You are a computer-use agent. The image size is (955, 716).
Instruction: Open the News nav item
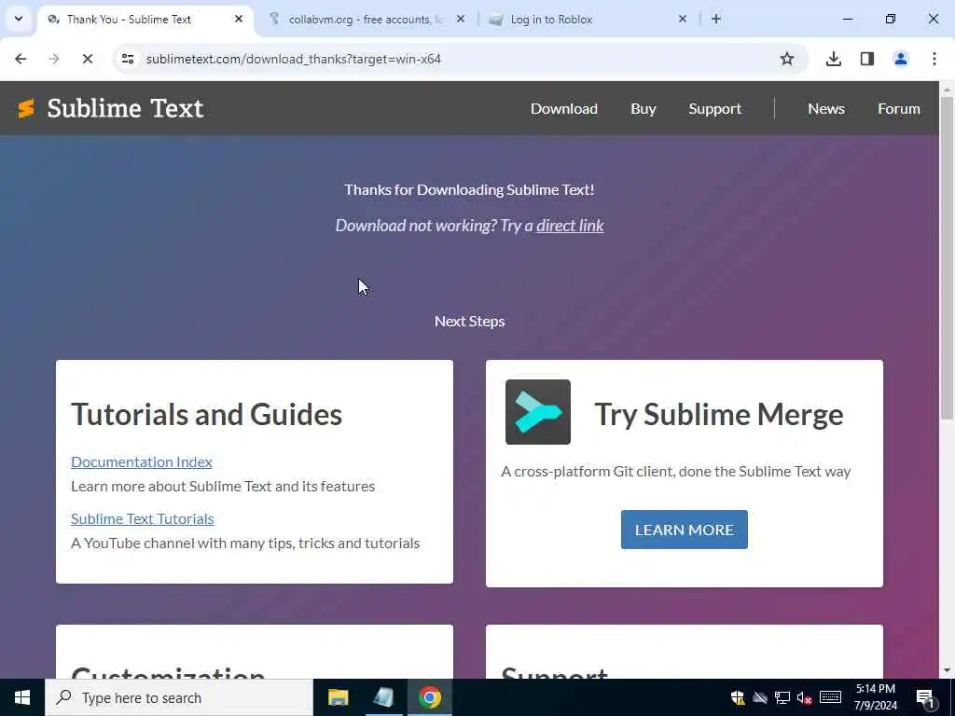pos(826,109)
